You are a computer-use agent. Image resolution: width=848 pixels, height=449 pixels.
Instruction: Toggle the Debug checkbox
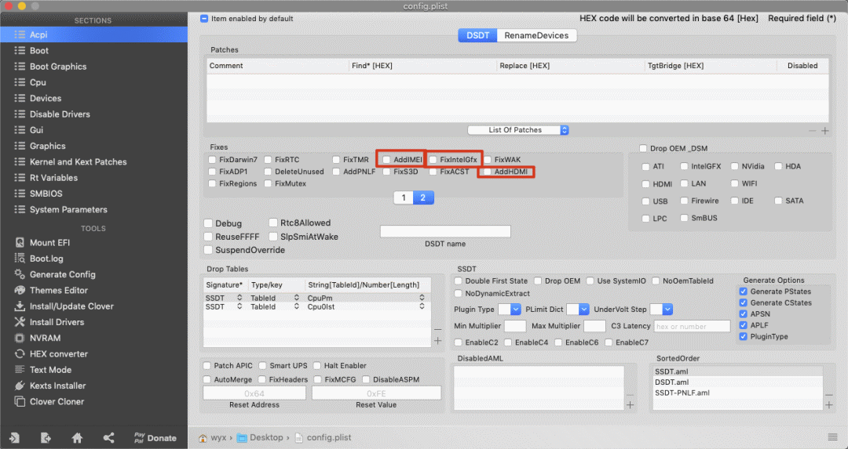[x=207, y=223]
